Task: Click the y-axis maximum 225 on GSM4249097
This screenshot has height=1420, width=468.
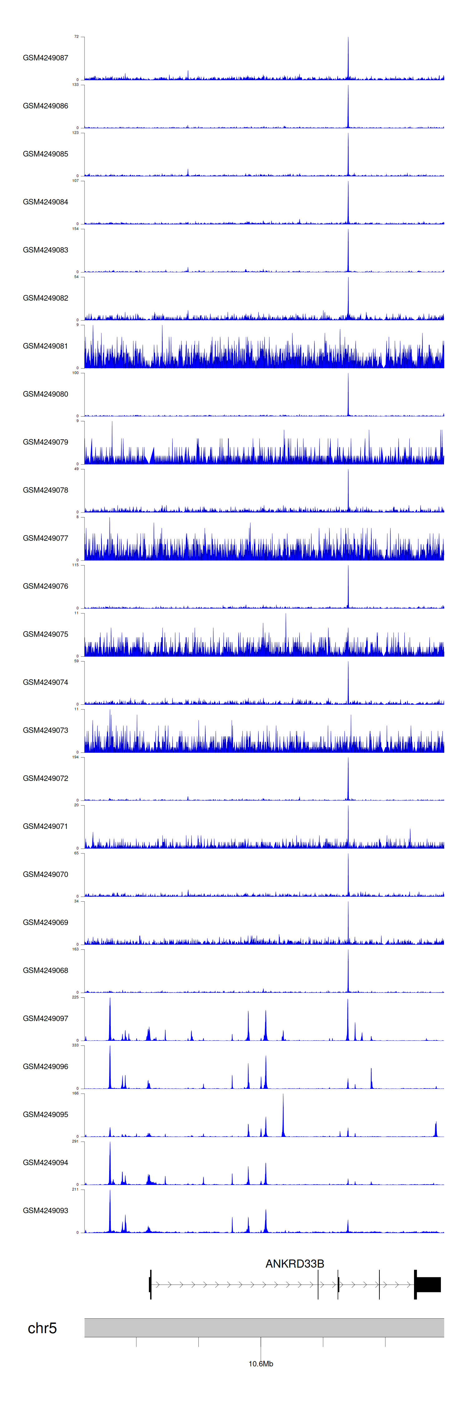Action: pos(75,997)
